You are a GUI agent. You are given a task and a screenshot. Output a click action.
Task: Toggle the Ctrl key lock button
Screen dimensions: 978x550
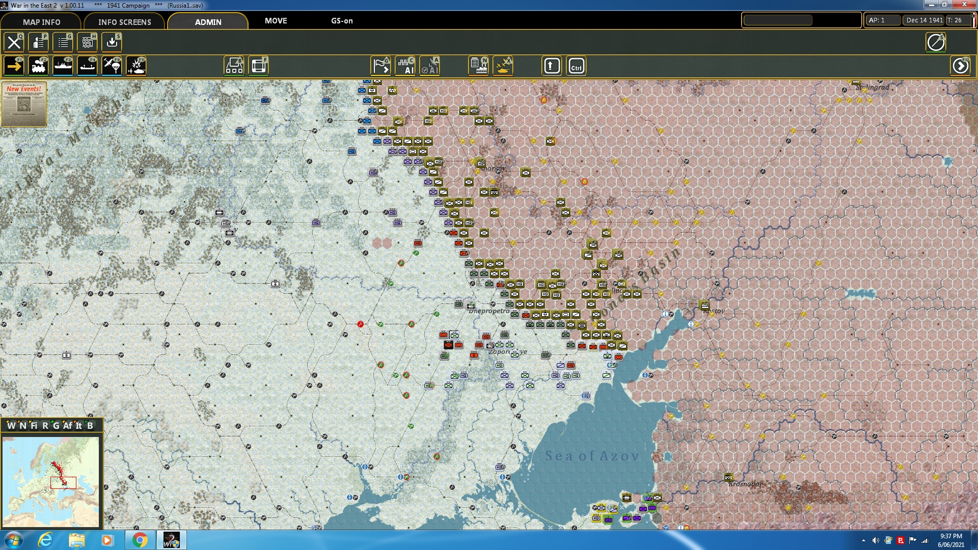[576, 66]
